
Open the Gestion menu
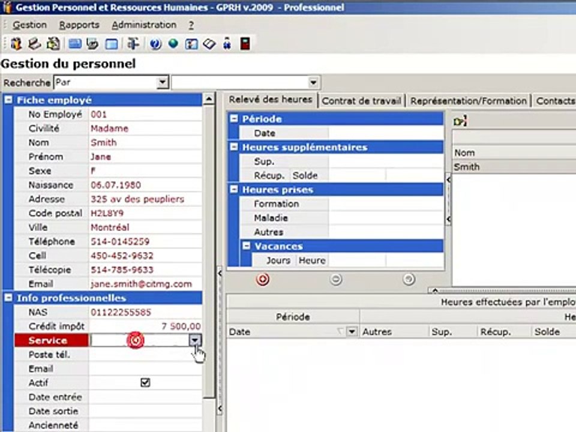(30, 25)
